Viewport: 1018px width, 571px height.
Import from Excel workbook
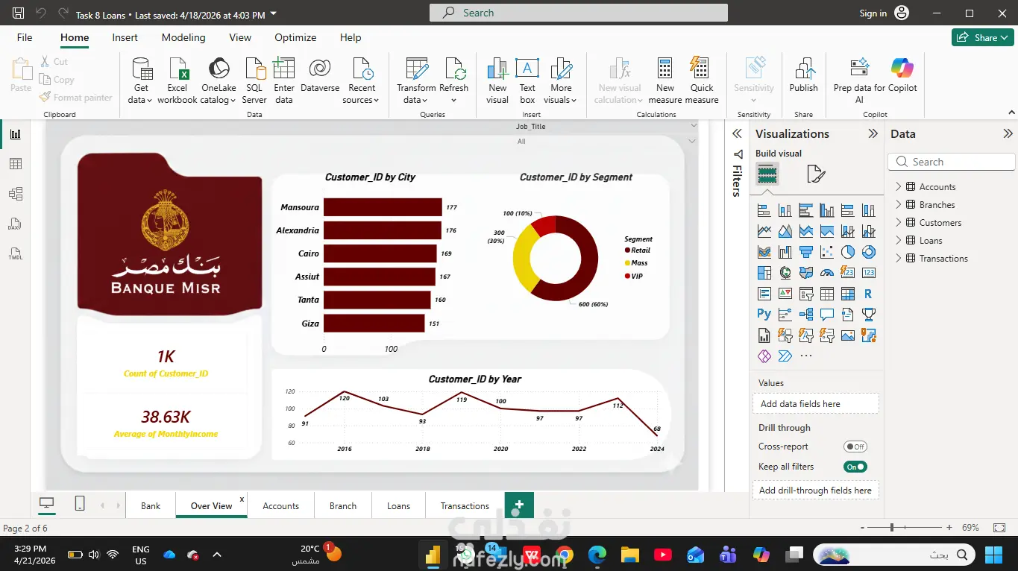click(177, 81)
